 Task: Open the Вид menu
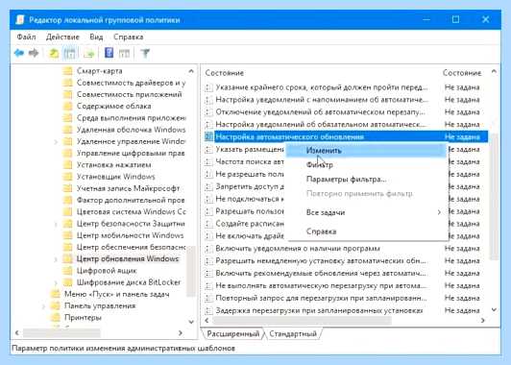coord(96,36)
